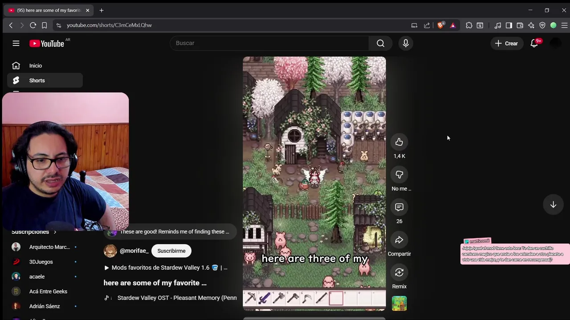Reload the page
Image resolution: width=570 pixels, height=320 pixels.
click(x=33, y=25)
